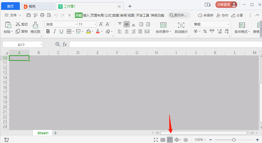Select the Format Painter (格式刷) tool
Image resolution: width=262 pixels, height=143 pixels.
click(x=35, y=27)
